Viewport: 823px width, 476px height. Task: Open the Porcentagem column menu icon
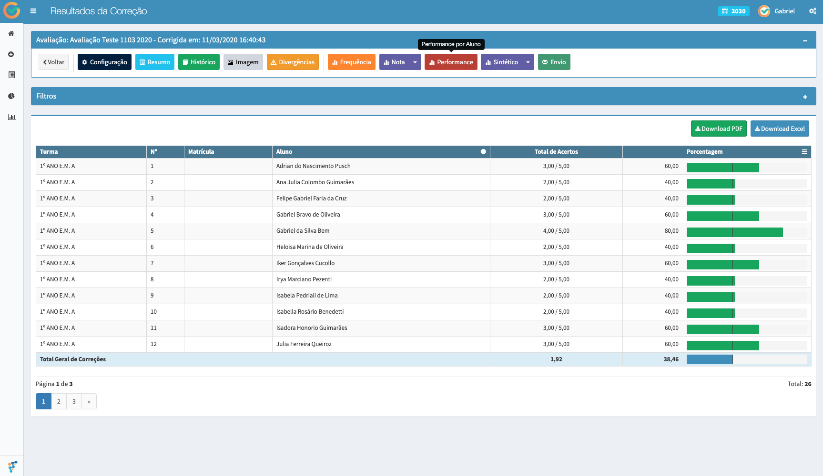pyautogui.click(x=804, y=152)
